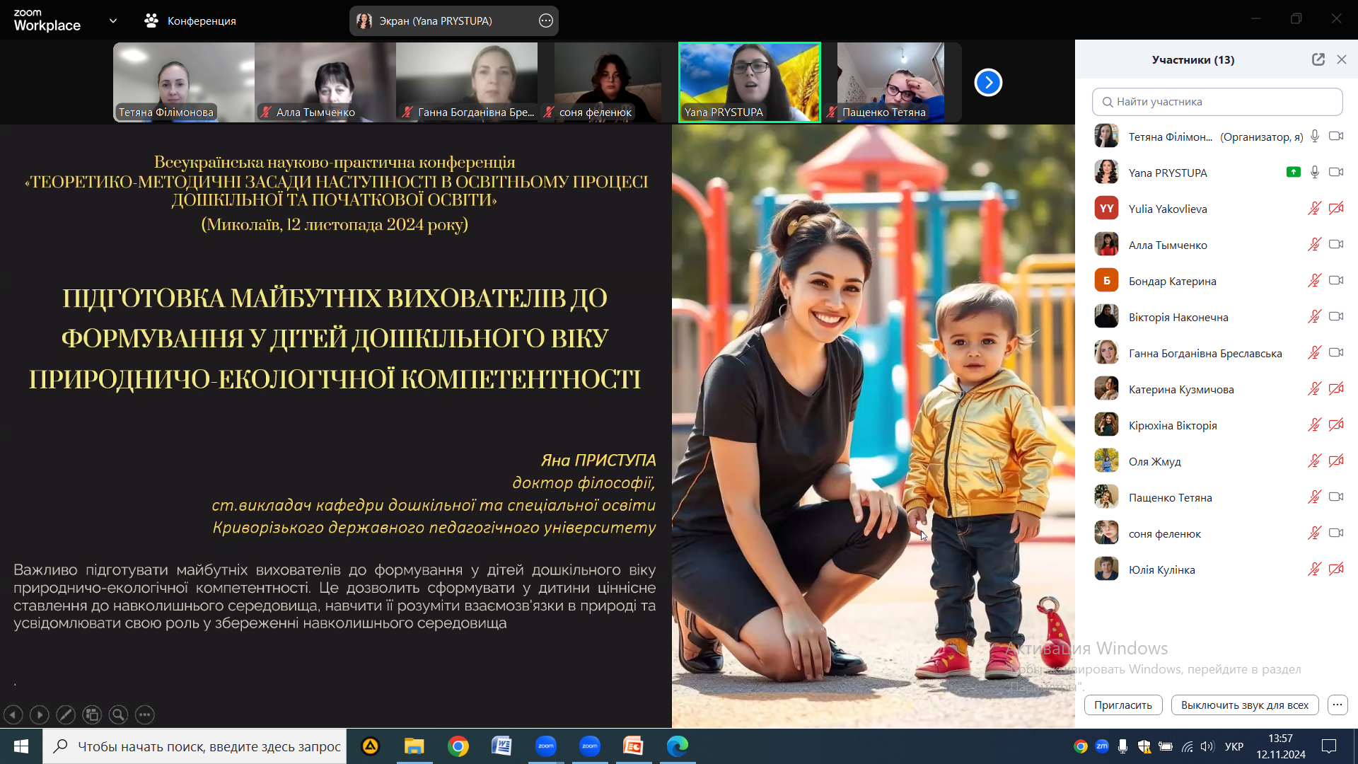1358x764 pixels.
Task: Click the slideshow pen annotation icon
Action: (x=66, y=715)
